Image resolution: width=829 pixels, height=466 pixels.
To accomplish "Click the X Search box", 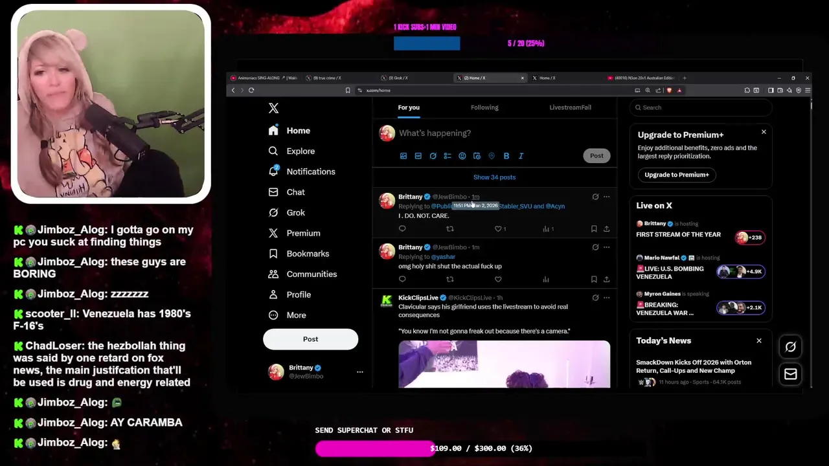I will [x=700, y=107].
